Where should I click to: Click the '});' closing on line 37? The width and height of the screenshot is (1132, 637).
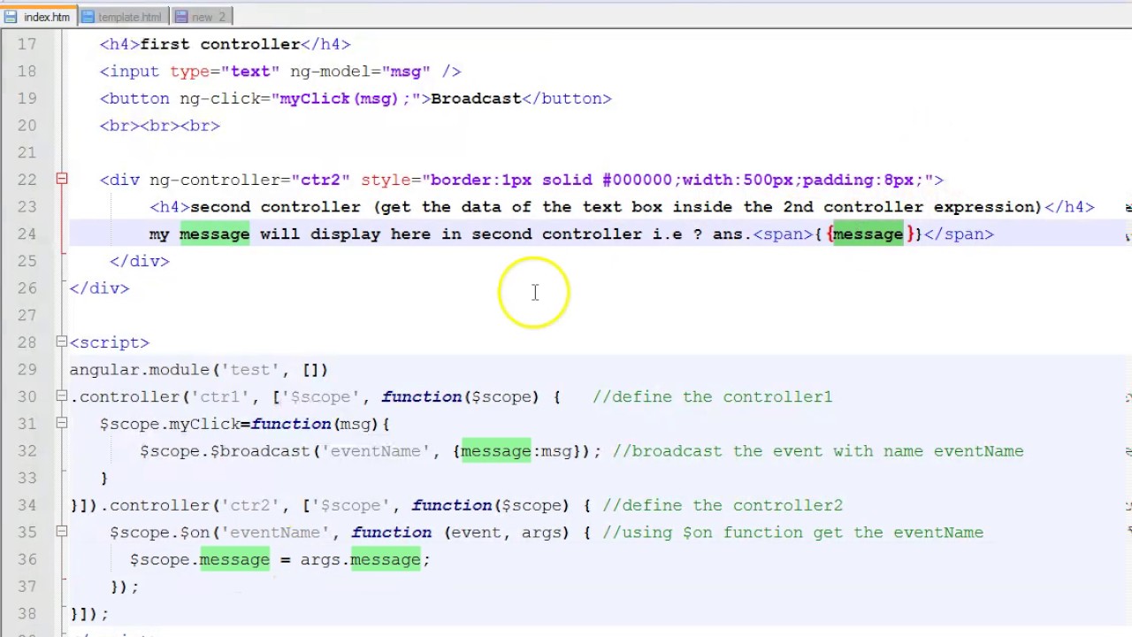(125, 587)
